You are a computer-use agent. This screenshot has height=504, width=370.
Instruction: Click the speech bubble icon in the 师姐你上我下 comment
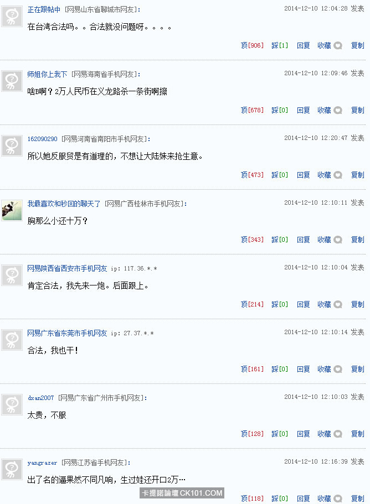338,111
